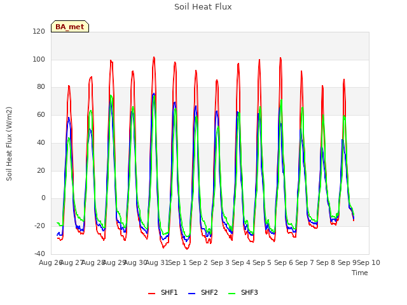Click the Sep 7 x-axis label
Image resolution: width=407 pixels, height=305 pixels.
[305, 262]
